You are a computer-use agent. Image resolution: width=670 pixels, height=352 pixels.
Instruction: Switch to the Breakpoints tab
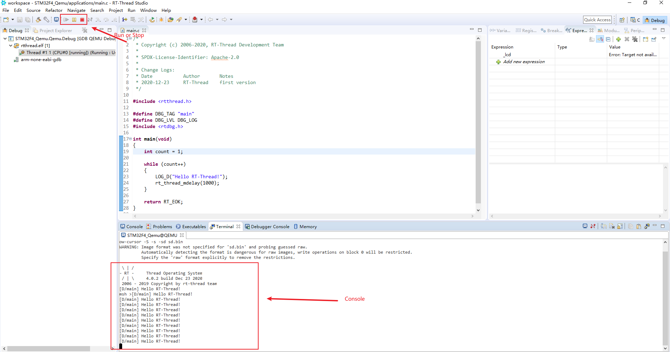click(551, 31)
